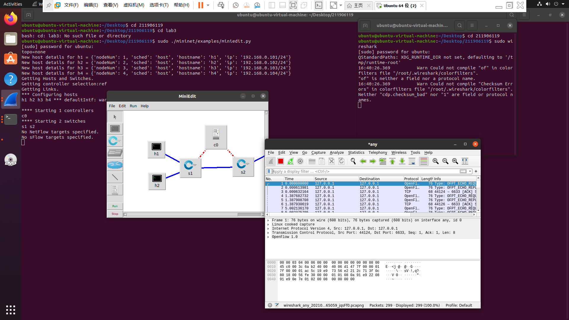Screen dimensions: 569x320
Task: Expand the Frame 1 details row
Action: click(x=268, y=220)
